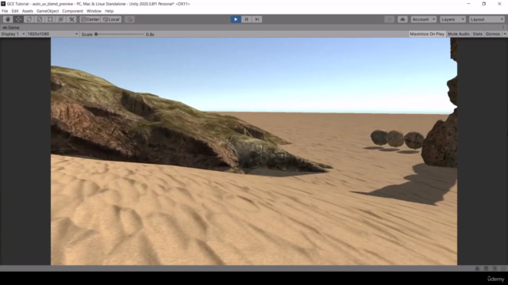Click the Scale slider handle

click(96, 34)
